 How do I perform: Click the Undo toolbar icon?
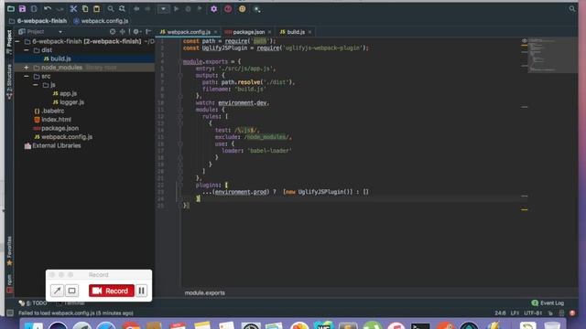pyautogui.click(x=48, y=8)
